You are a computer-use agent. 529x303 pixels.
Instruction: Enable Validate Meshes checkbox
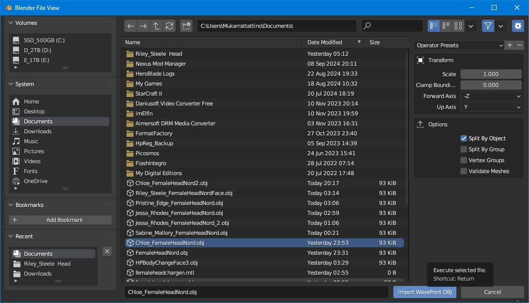pos(464,171)
